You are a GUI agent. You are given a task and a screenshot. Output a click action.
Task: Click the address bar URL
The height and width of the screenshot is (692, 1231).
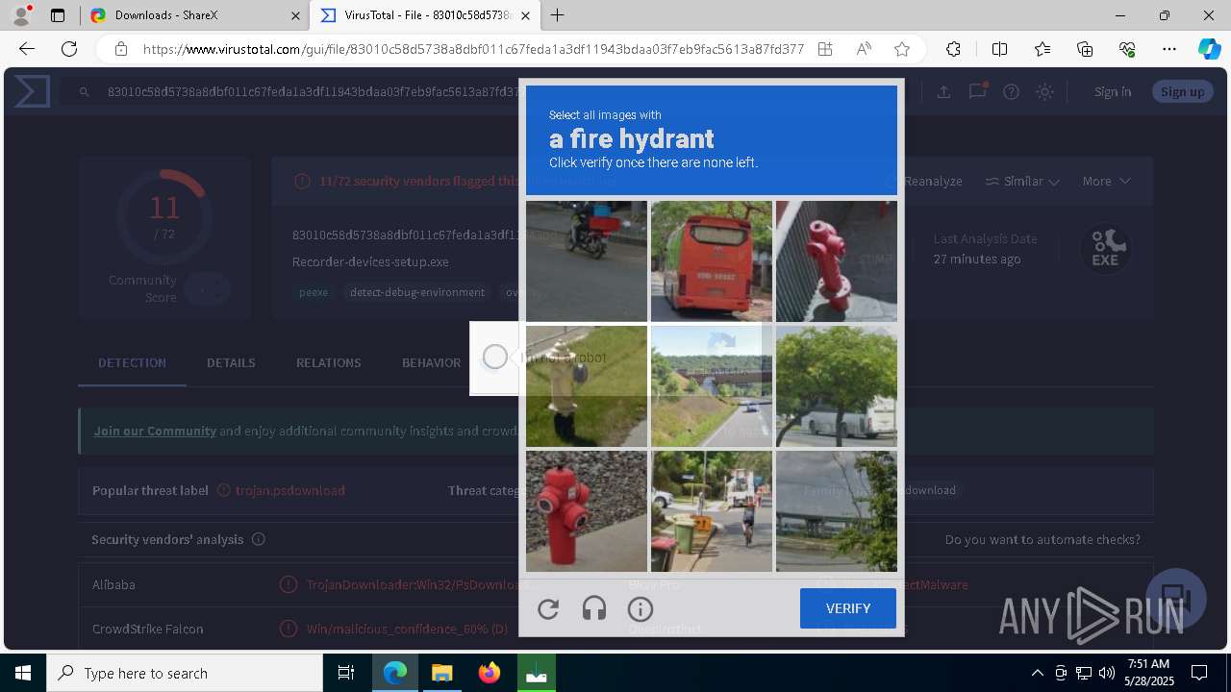473,49
